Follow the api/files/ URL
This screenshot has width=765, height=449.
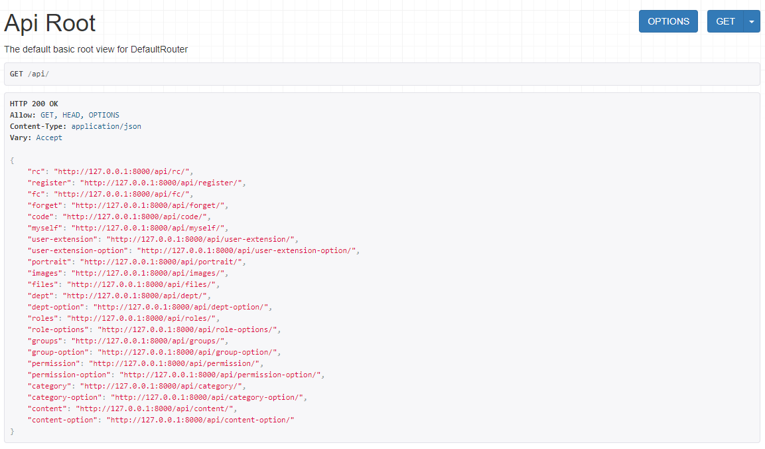(x=141, y=284)
